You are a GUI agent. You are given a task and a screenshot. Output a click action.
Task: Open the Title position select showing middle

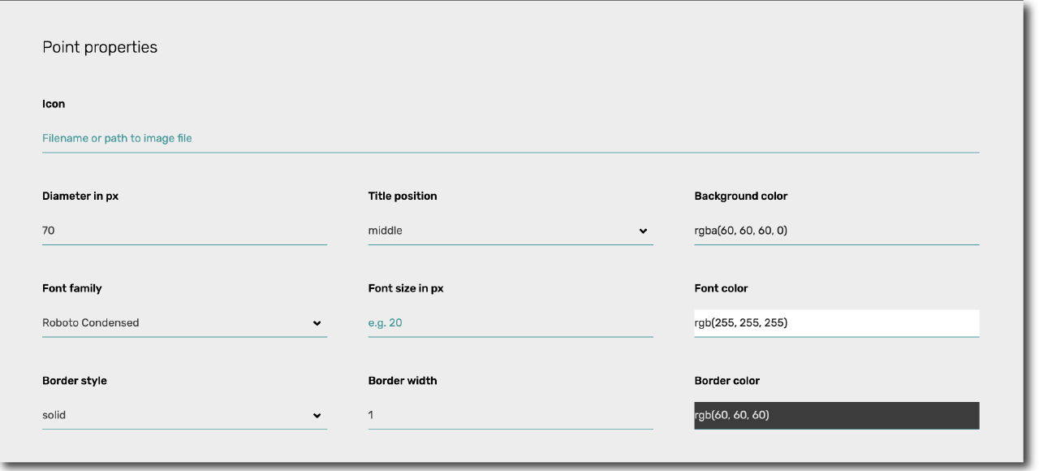(x=511, y=231)
